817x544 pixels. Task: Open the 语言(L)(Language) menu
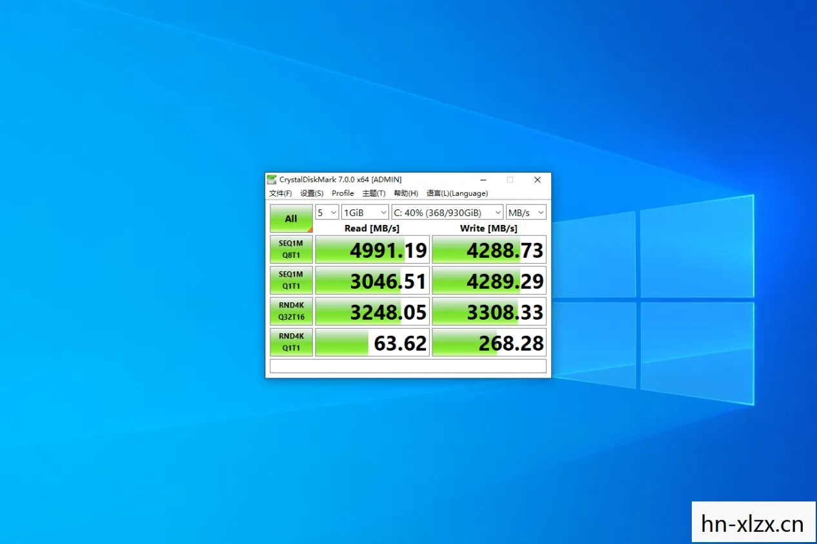pos(457,193)
